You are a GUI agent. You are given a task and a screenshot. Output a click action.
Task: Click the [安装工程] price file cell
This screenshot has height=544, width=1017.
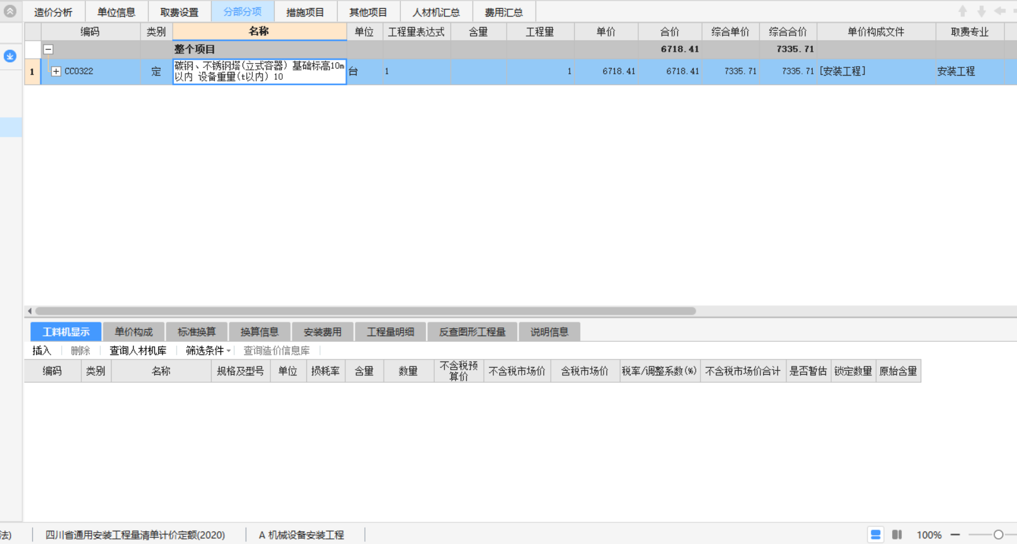click(x=876, y=72)
